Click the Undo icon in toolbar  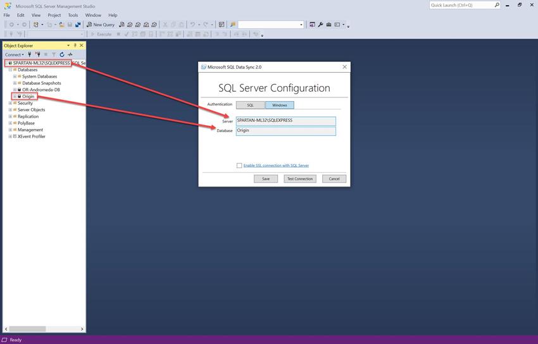(192, 25)
